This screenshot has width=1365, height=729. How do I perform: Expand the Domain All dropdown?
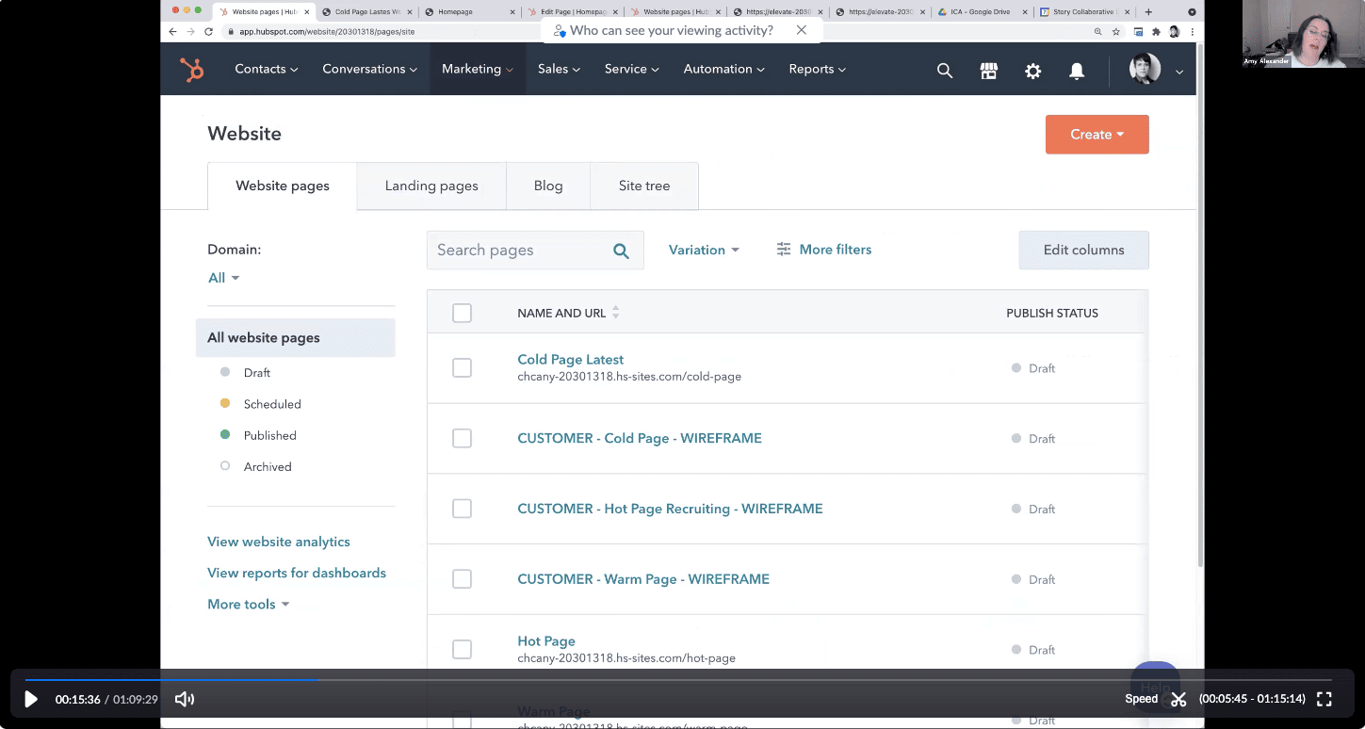point(224,278)
